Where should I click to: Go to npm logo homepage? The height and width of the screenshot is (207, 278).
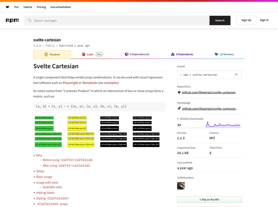(x=12, y=20)
